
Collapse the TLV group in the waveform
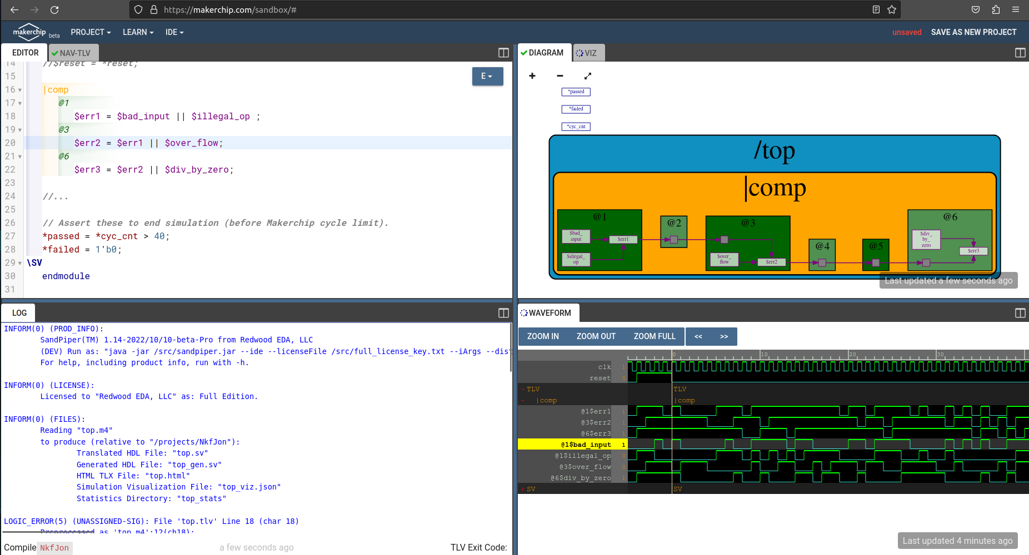pyautogui.click(x=522, y=389)
